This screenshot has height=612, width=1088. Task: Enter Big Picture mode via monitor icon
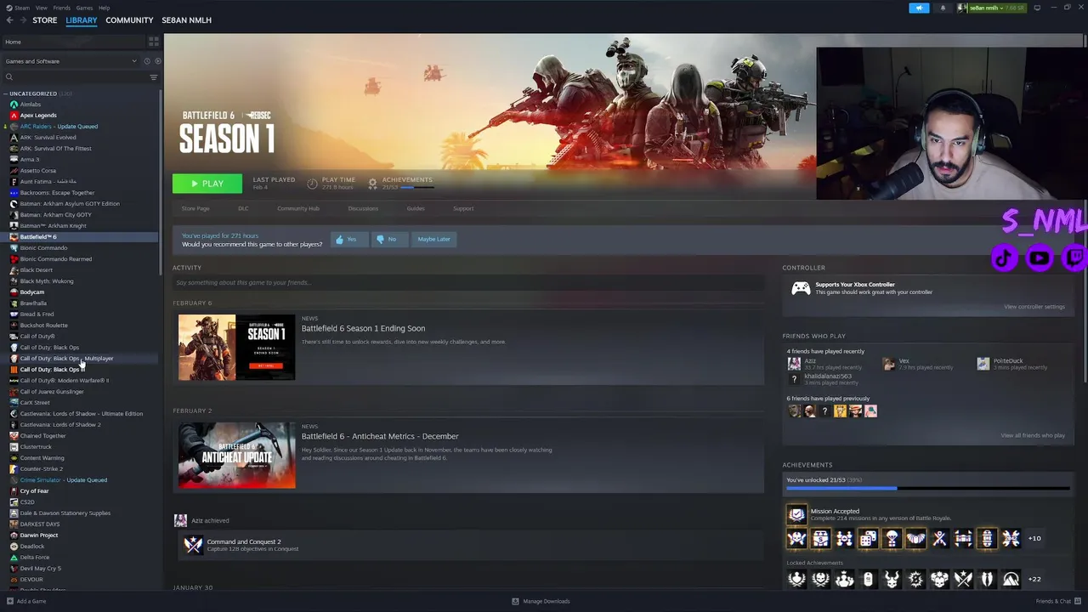pos(1037,8)
